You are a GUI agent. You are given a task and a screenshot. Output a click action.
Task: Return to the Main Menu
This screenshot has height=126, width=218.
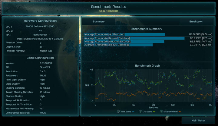pos(198,121)
